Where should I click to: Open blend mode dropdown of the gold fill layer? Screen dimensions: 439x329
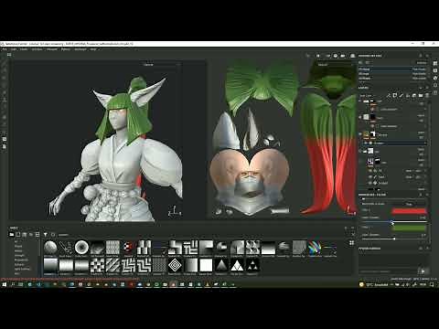(421, 133)
